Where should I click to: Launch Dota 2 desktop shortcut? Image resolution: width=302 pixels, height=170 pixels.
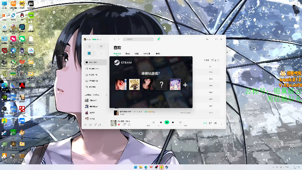[x=4, y=51]
